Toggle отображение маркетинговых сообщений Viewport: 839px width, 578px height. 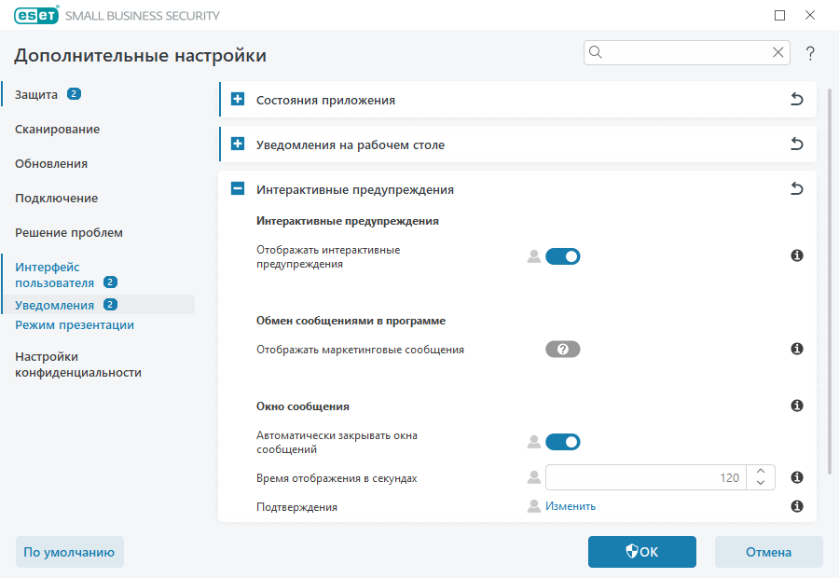pyautogui.click(x=562, y=349)
